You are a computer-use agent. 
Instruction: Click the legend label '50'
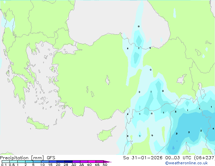point(105,165)
